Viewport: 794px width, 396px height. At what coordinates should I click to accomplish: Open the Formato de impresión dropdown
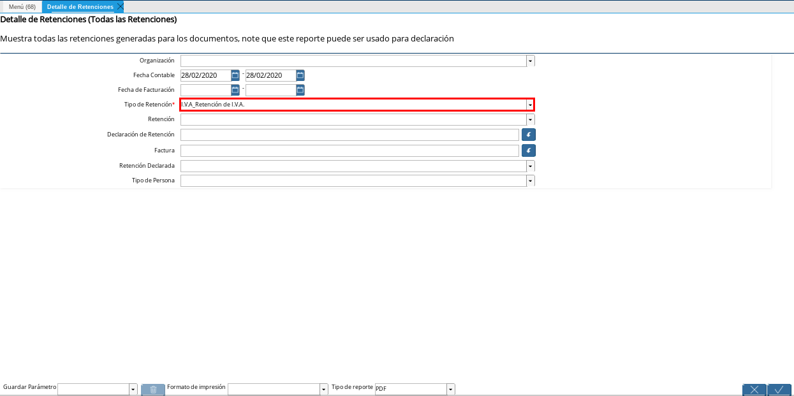(324, 389)
